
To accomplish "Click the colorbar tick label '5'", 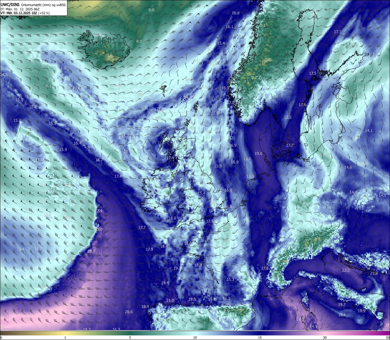I will point(130,338).
